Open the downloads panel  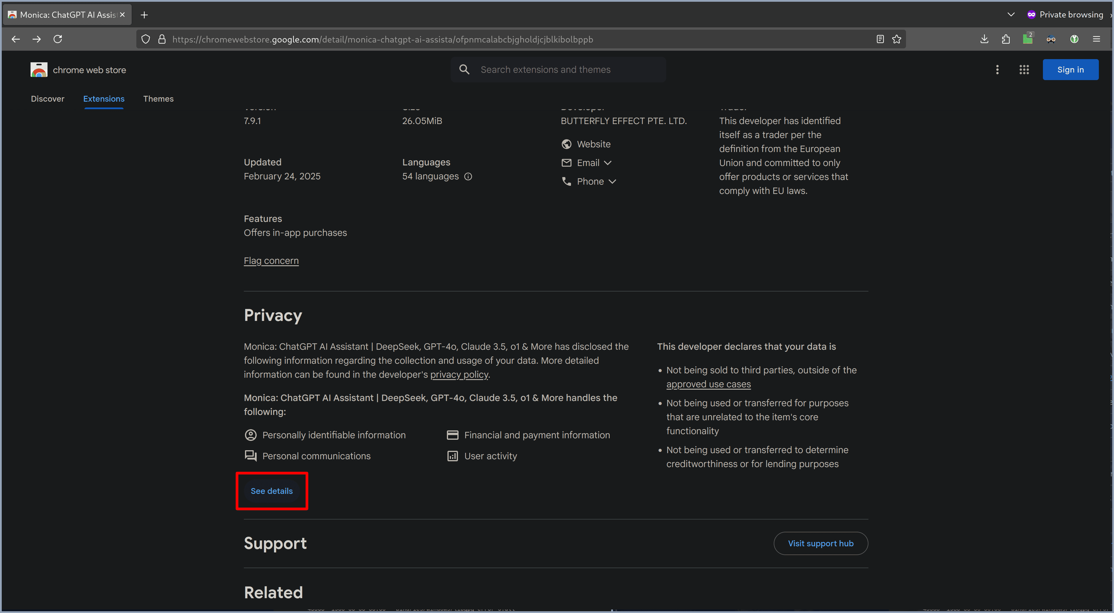[x=984, y=39]
